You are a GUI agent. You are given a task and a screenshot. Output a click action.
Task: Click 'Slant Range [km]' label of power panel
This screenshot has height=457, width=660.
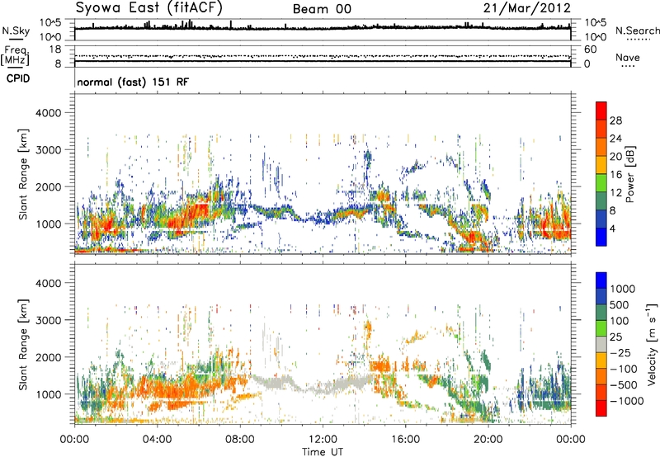click(x=23, y=174)
